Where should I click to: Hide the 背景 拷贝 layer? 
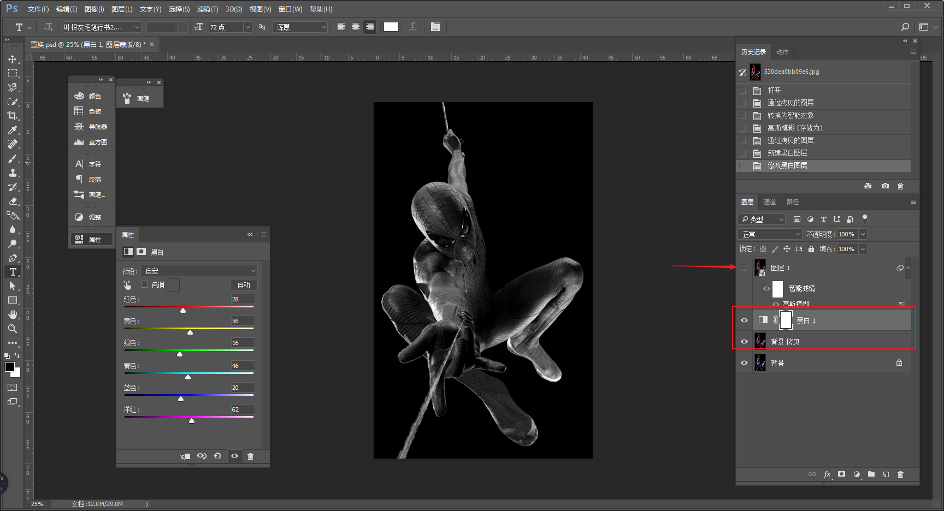pyautogui.click(x=744, y=342)
